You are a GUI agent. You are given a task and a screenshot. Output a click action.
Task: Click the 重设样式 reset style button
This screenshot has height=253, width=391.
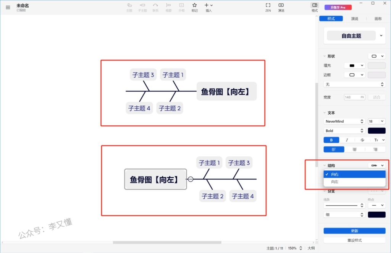coord(354,240)
